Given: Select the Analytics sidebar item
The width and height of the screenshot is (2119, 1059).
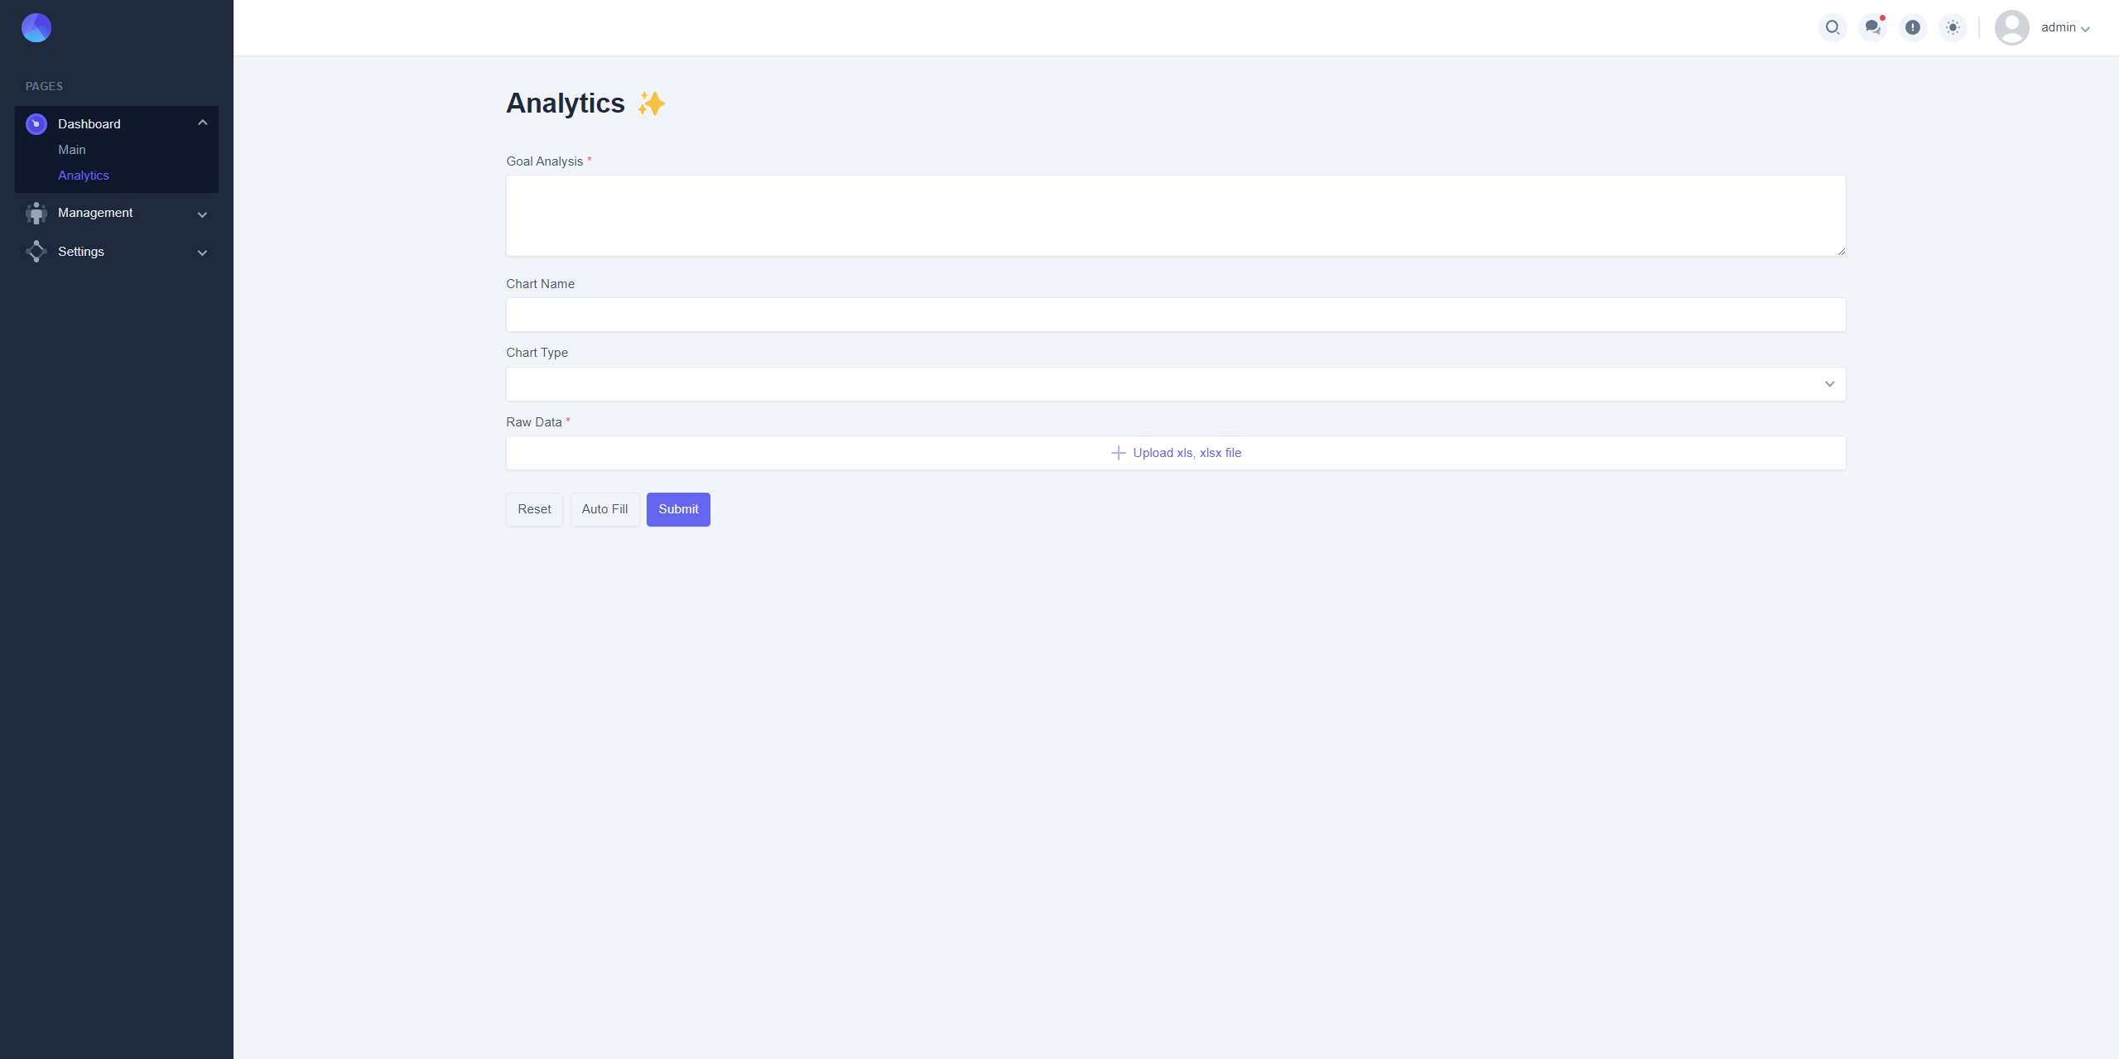Looking at the screenshot, I should 84,176.
